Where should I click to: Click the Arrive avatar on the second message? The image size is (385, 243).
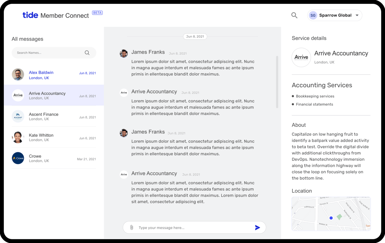point(124,92)
